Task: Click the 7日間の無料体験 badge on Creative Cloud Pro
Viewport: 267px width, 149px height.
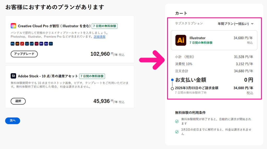Action: pyautogui.click(x=105, y=26)
